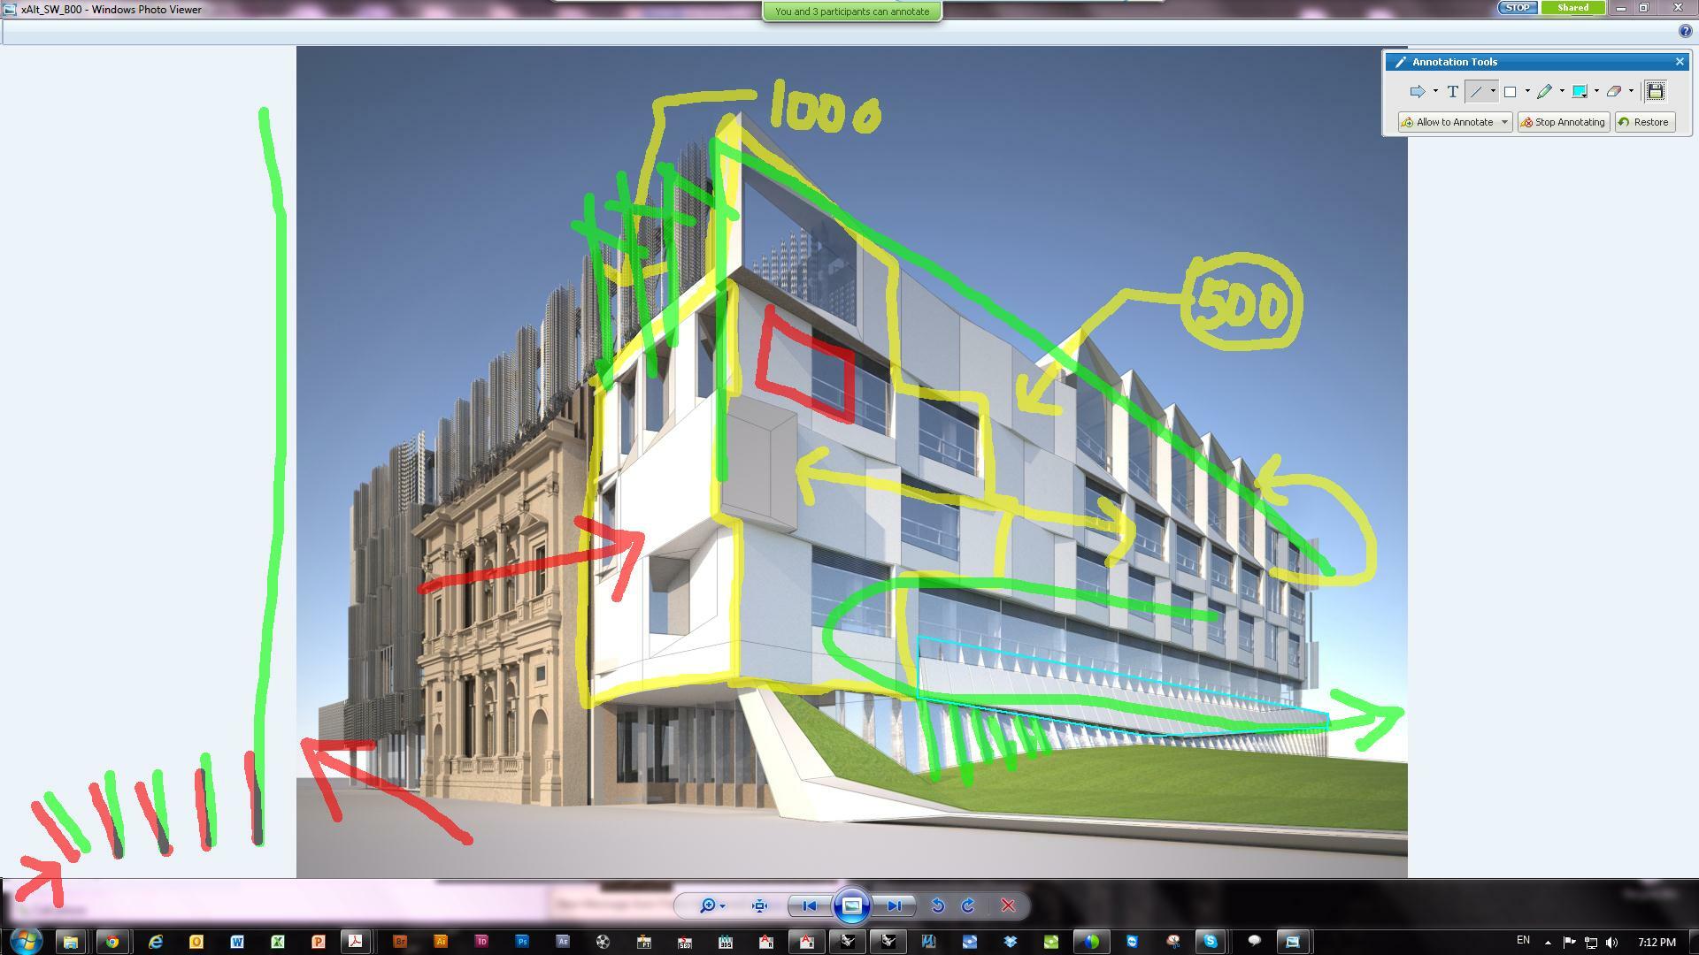
Task: Start the slide show
Action: [852, 905]
